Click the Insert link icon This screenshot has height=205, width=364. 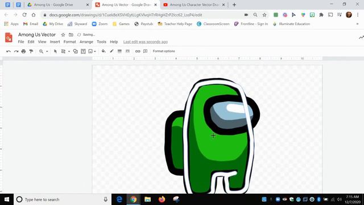pos(138,51)
